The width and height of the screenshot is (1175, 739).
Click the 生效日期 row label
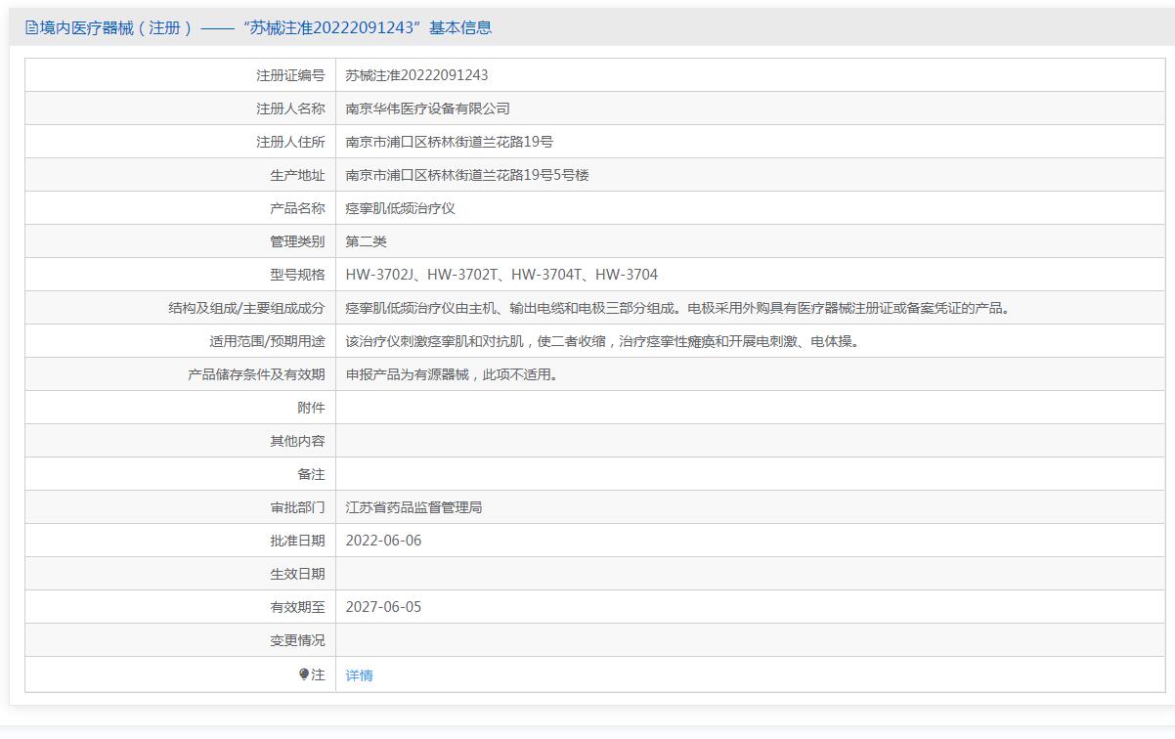click(297, 574)
